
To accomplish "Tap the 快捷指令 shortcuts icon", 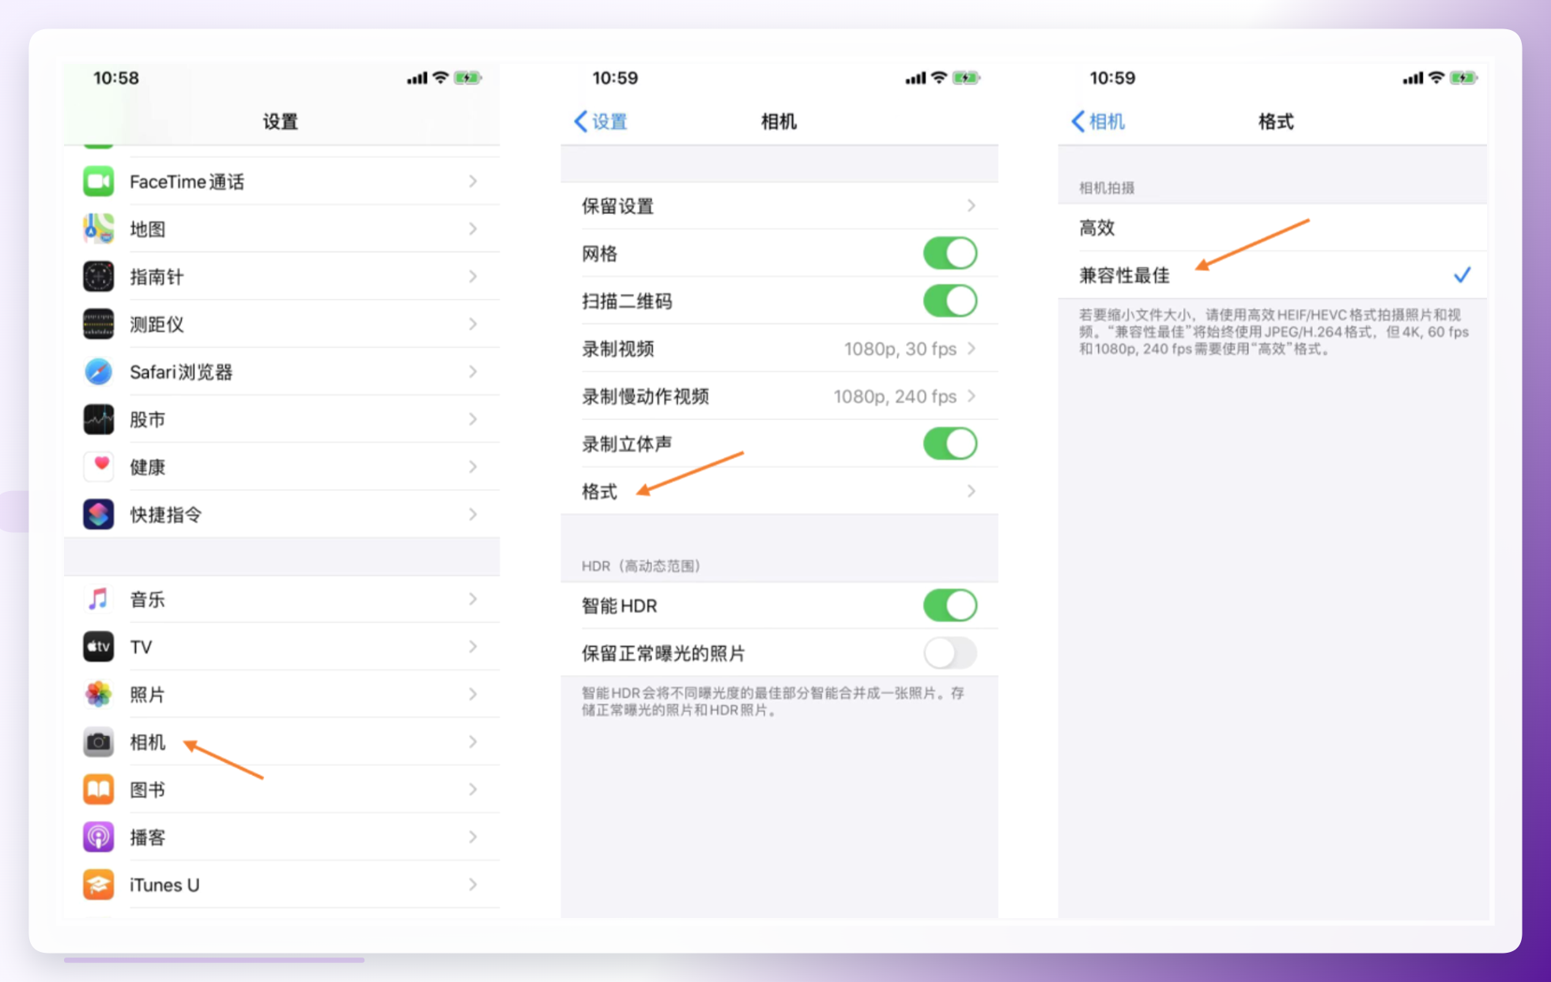I will [x=98, y=515].
